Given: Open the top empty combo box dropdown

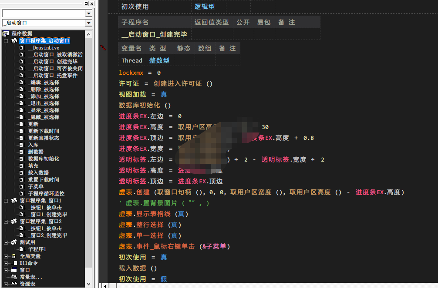Looking at the screenshot, I should [x=89, y=13].
